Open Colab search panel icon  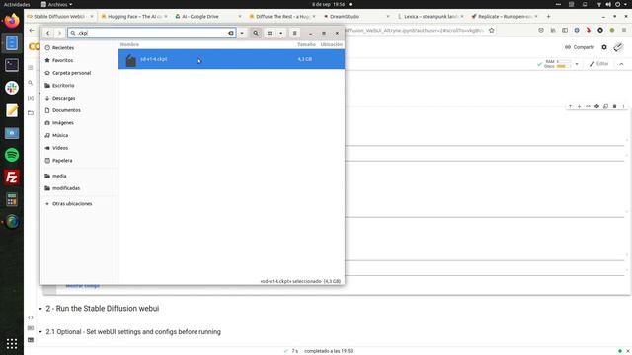[x=31, y=83]
